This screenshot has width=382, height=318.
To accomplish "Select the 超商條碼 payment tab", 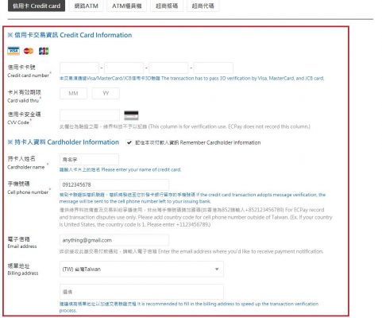I will click(167, 6).
